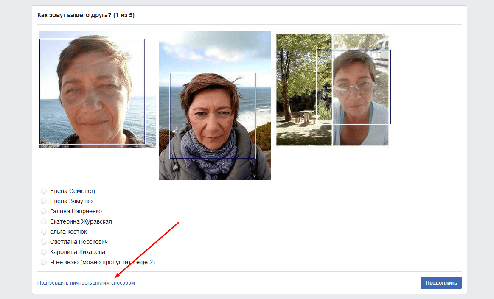Image resolution: width=494 pixels, height=299 pixels.
Task: Select the Каролина Лихарева radio button
Action: [x=44, y=252]
